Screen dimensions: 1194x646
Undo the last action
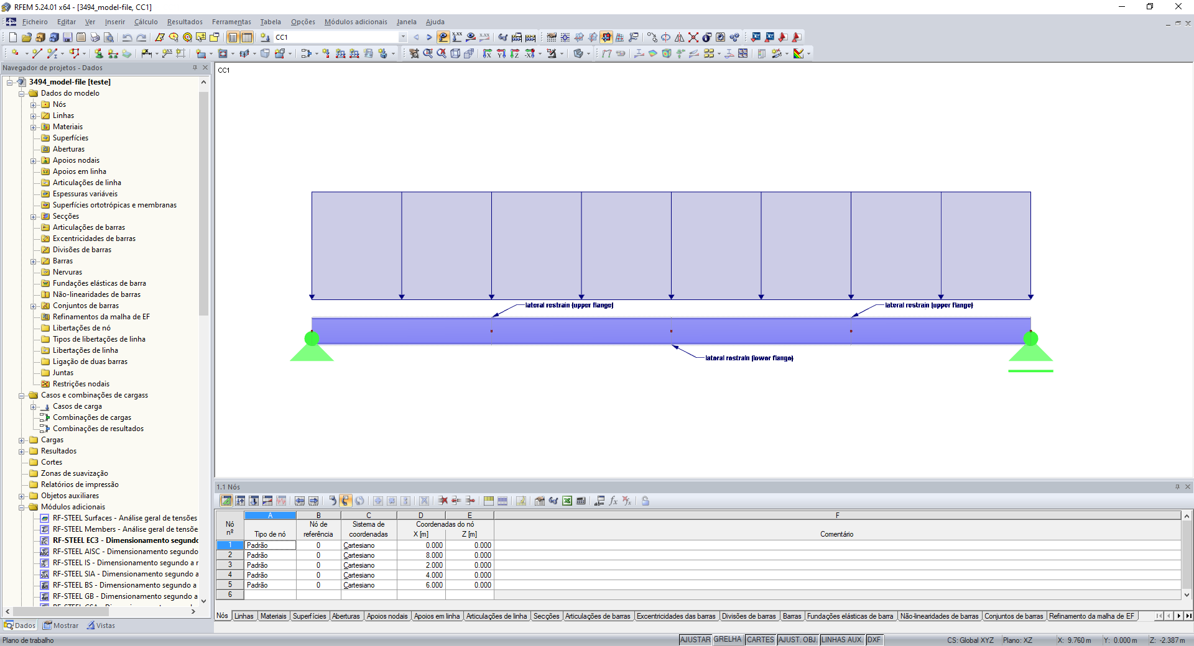point(127,37)
